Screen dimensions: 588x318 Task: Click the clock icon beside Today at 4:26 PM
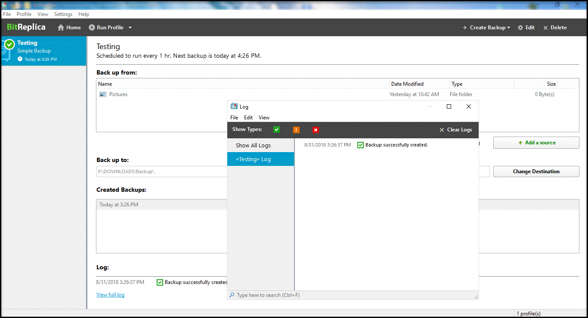pyautogui.click(x=20, y=59)
